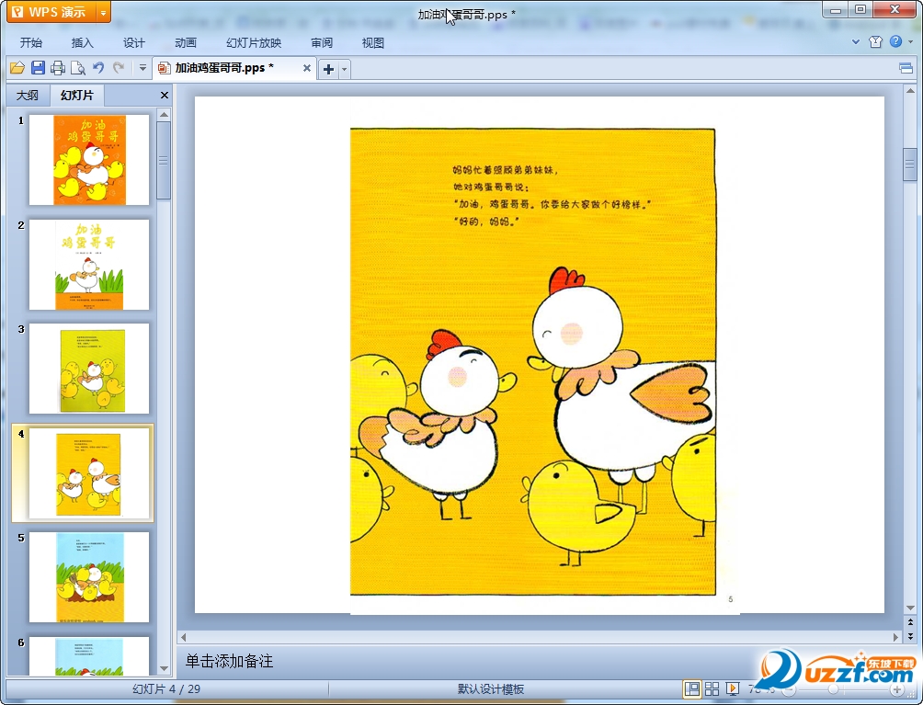The width and height of the screenshot is (923, 705).
Task: Start slideshow from status bar icon
Action: pyautogui.click(x=733, y=689)
